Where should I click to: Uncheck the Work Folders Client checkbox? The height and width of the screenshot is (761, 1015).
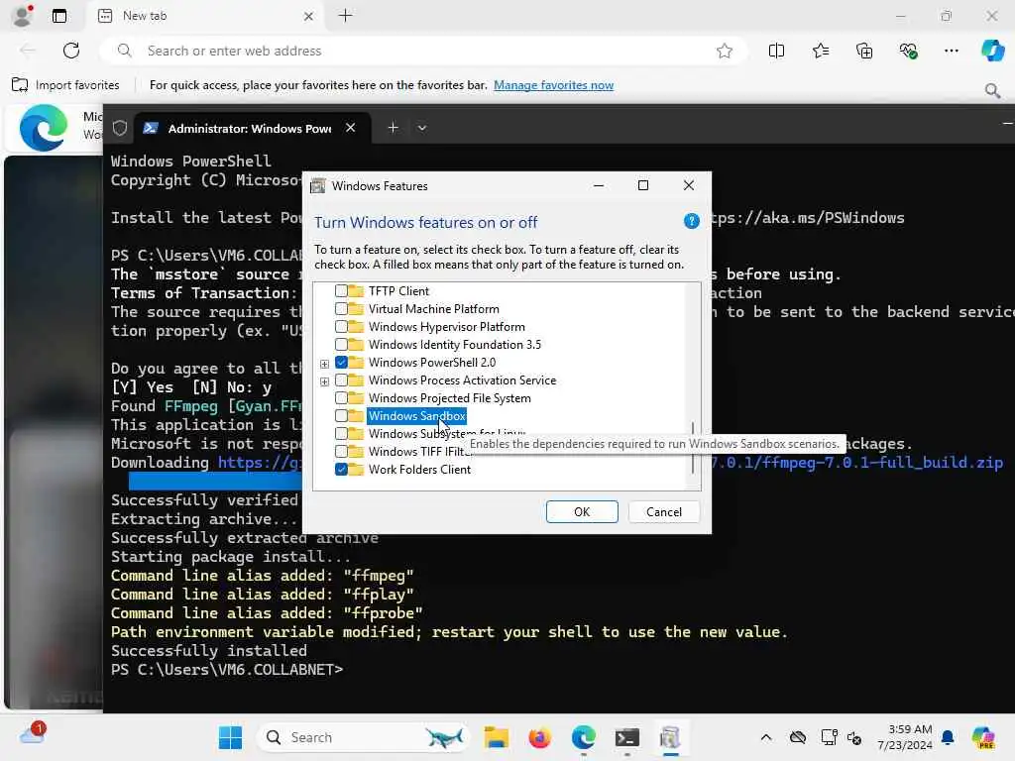coord(341,469)
